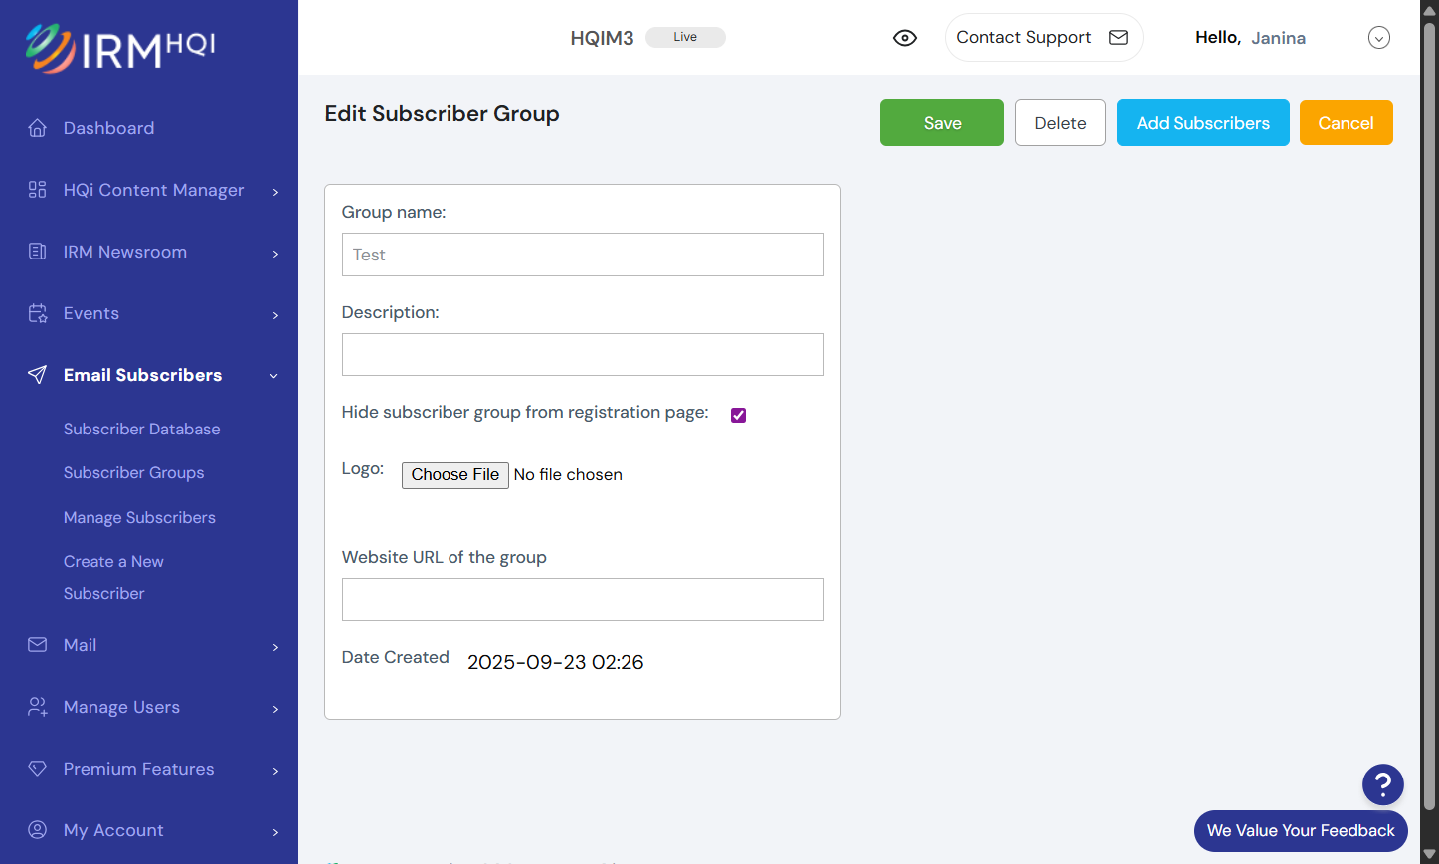Image resolution: width=1439 pixels, height=864 pixels.
Task: Click the Date Created value 2025-09-23 02:26
Action: [x=556, y=662]
